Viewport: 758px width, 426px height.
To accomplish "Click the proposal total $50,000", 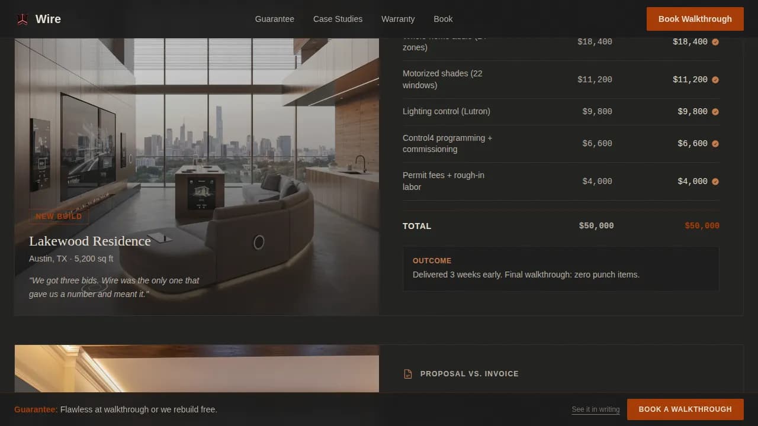I will 596,226.
